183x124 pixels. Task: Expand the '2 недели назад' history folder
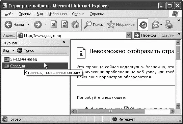coord(23,59)
